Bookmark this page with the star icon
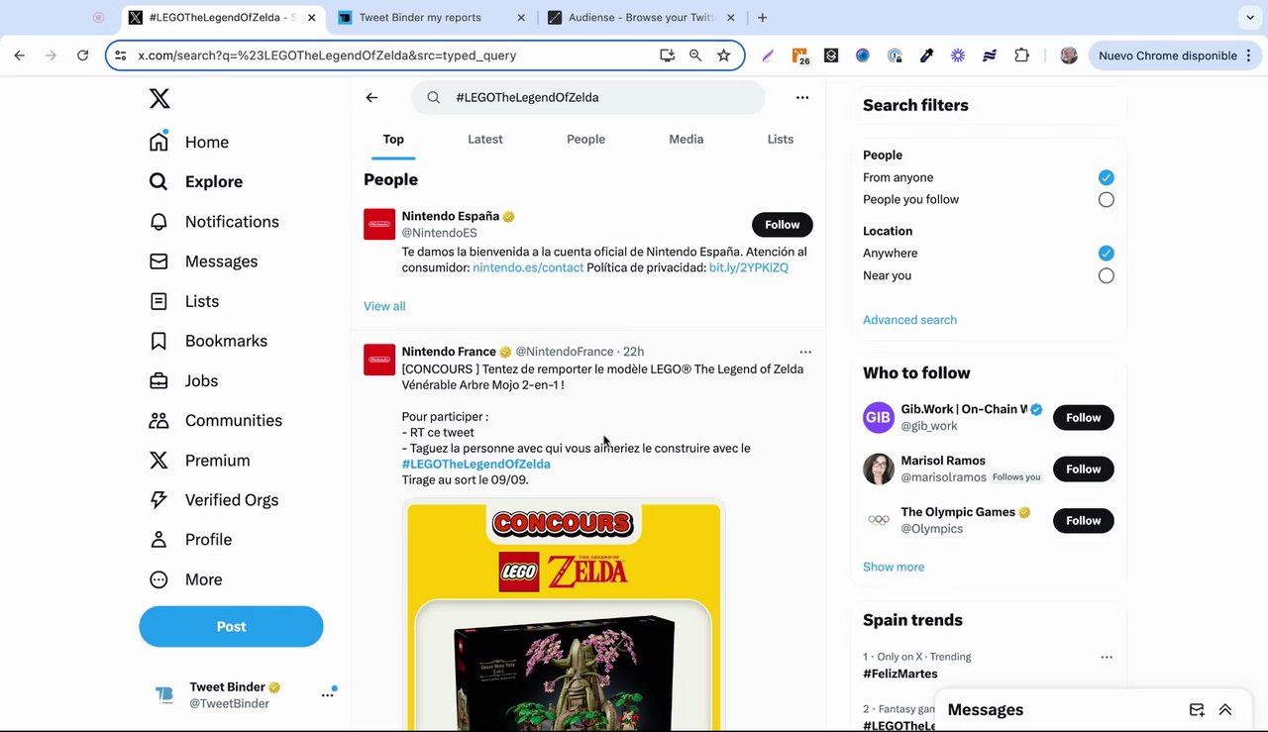The image size is (1268, 732). tap(724, 55)
